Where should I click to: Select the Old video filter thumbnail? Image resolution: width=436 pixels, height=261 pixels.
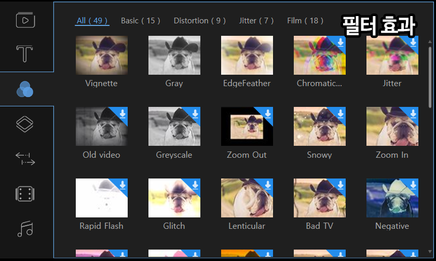(102, 126)
